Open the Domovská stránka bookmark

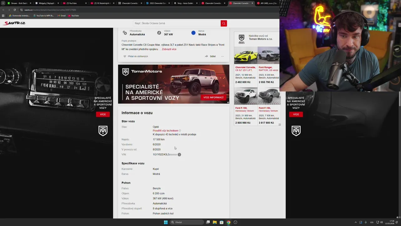click(19, 16)
